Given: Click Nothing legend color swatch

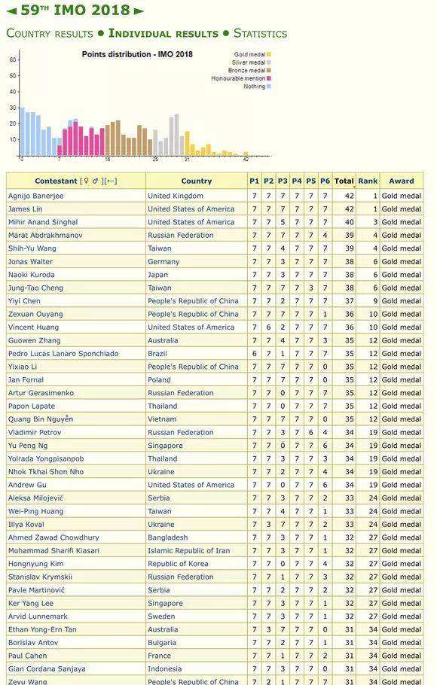Looking at the screenshot, I should (x=269, y=87).
